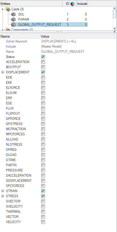Disable the STRESS output checkbox

43,196
